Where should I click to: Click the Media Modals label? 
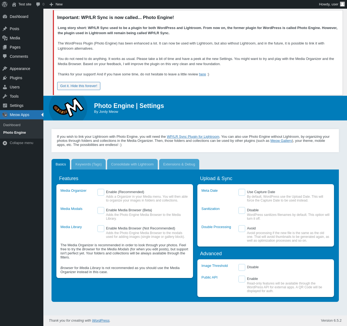(71, 209)
